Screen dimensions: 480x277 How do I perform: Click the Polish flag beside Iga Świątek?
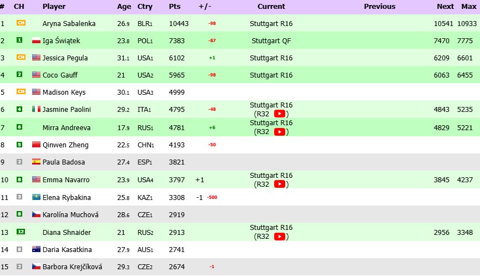pyautogui.click(x=36, y=40)
